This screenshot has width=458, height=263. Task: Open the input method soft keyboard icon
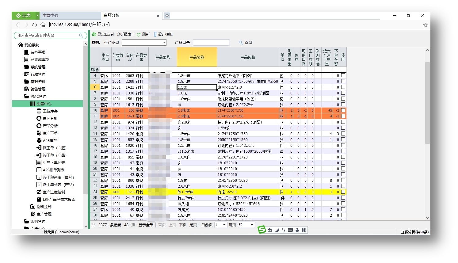tap(290, 230)
